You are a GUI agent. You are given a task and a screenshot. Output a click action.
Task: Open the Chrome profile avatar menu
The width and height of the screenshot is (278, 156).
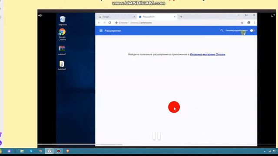point(249,23)
